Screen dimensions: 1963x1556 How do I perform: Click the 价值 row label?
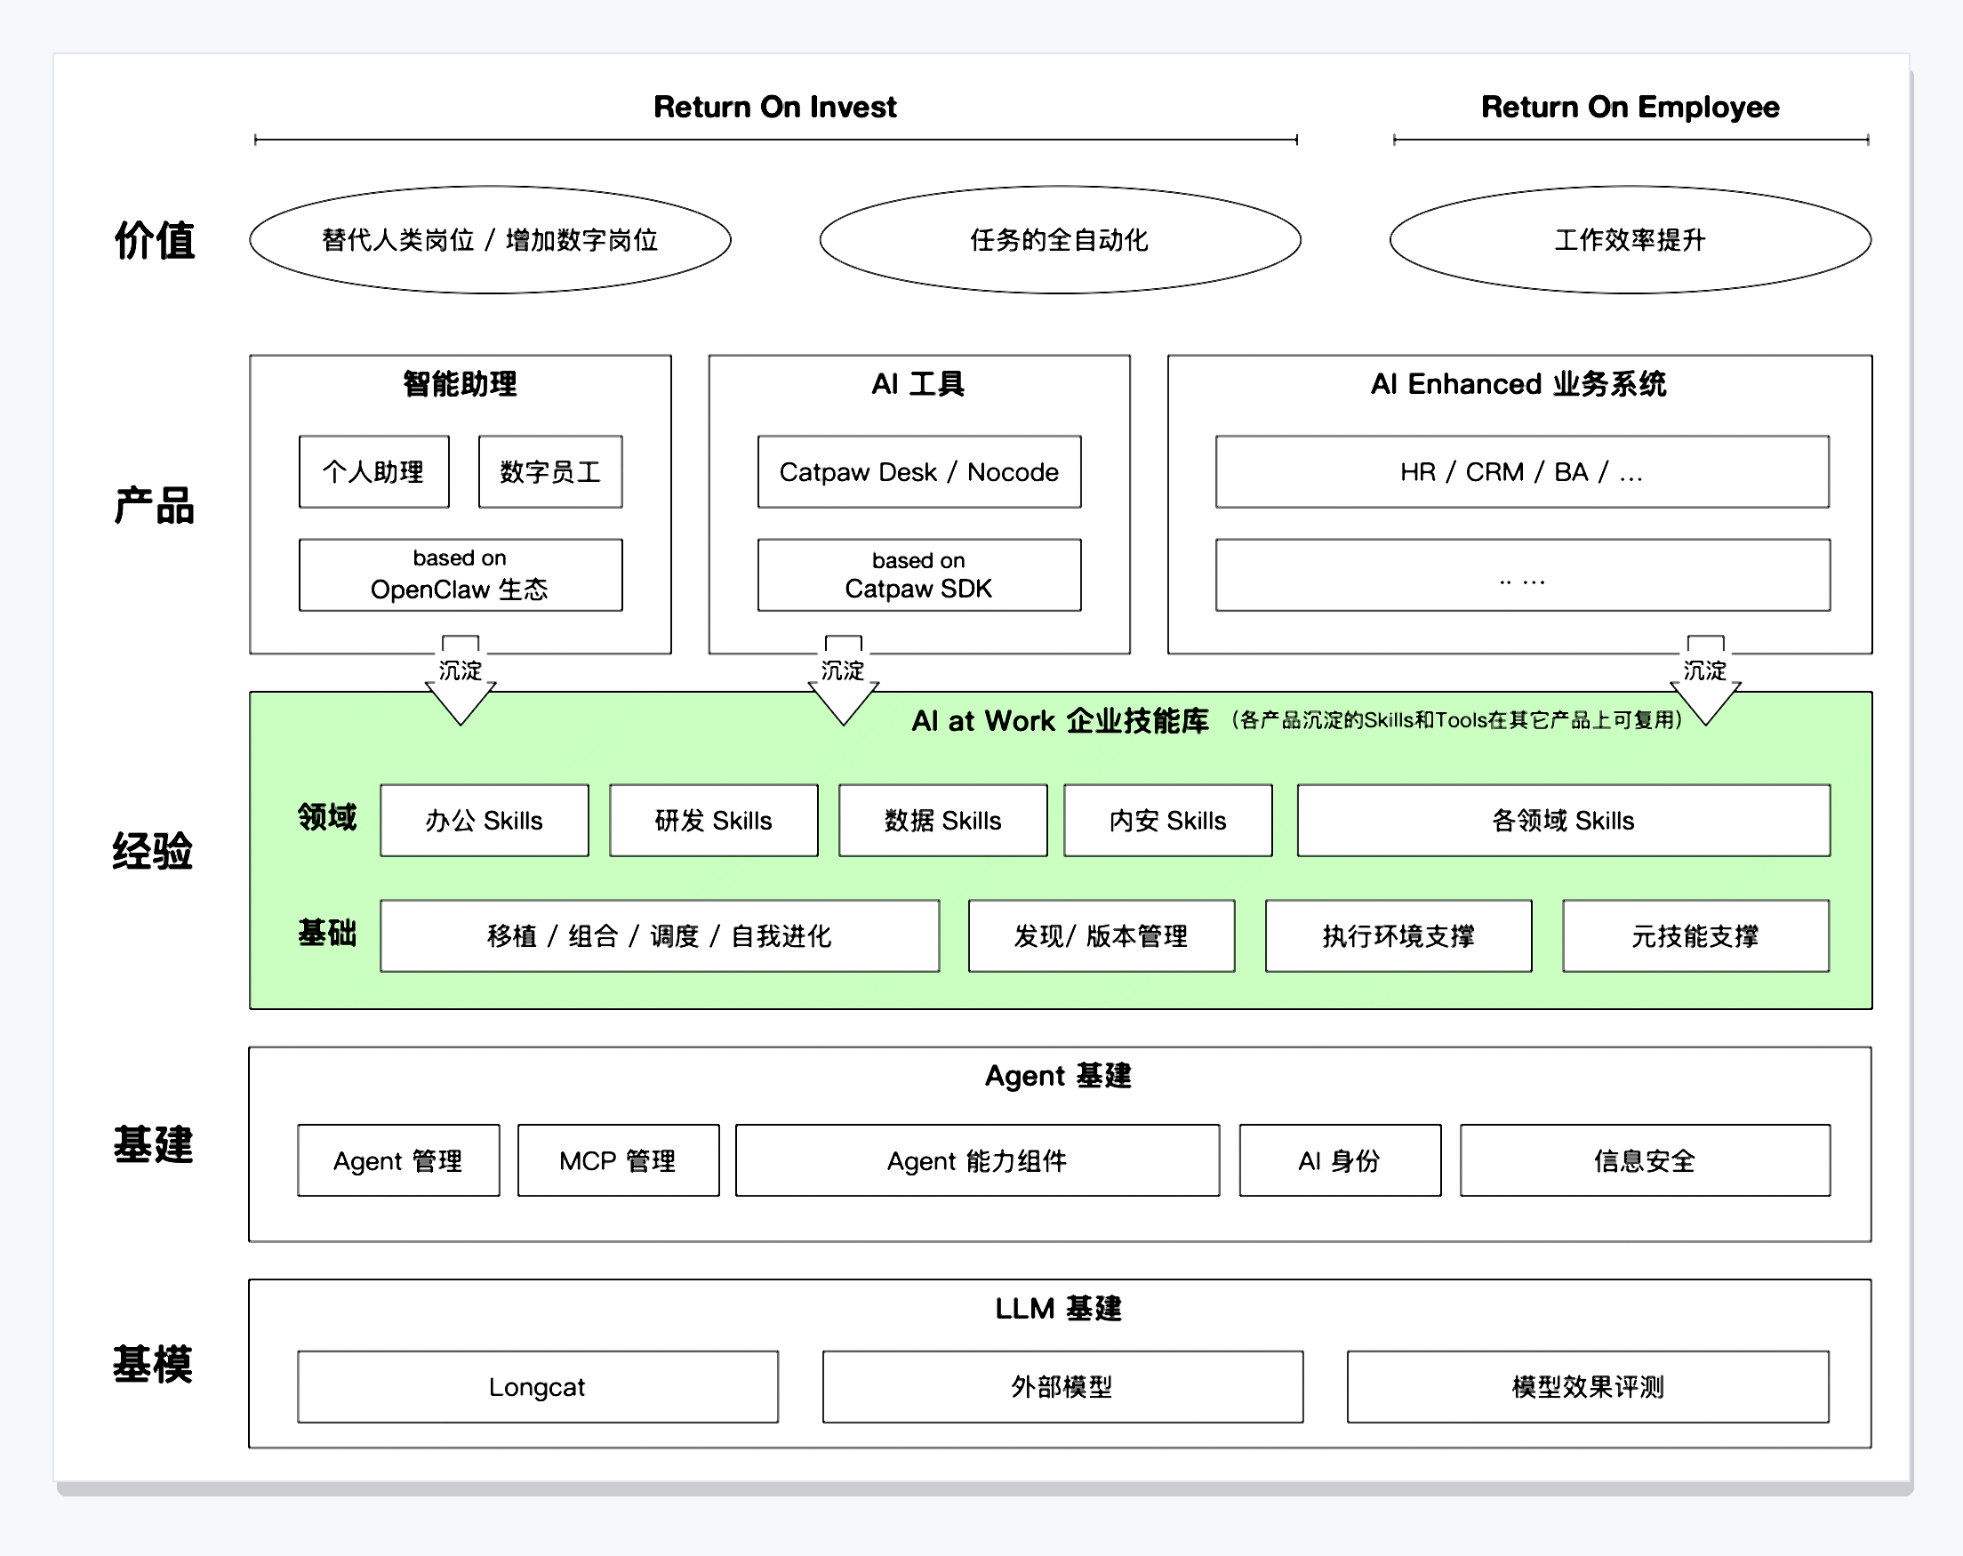point(154,241)
